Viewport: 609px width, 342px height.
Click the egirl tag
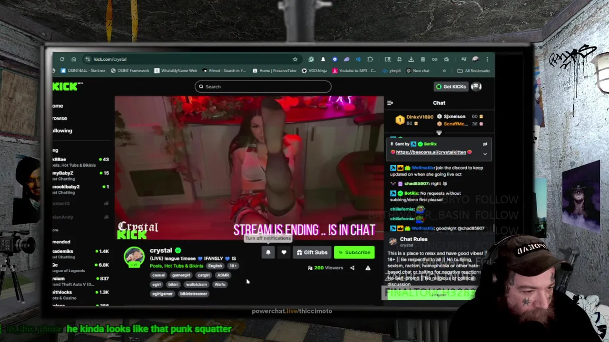pos(157,285)
